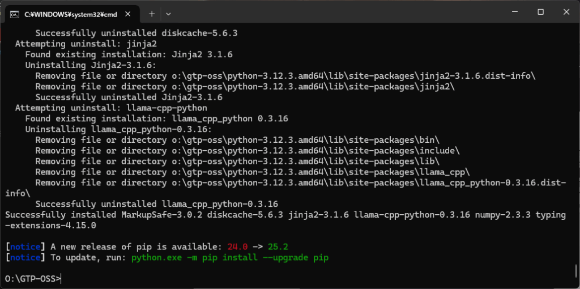Viewport: 580px width, 289px height.
Task: Click the green pip upgrade command text
Action: (230, 257)
